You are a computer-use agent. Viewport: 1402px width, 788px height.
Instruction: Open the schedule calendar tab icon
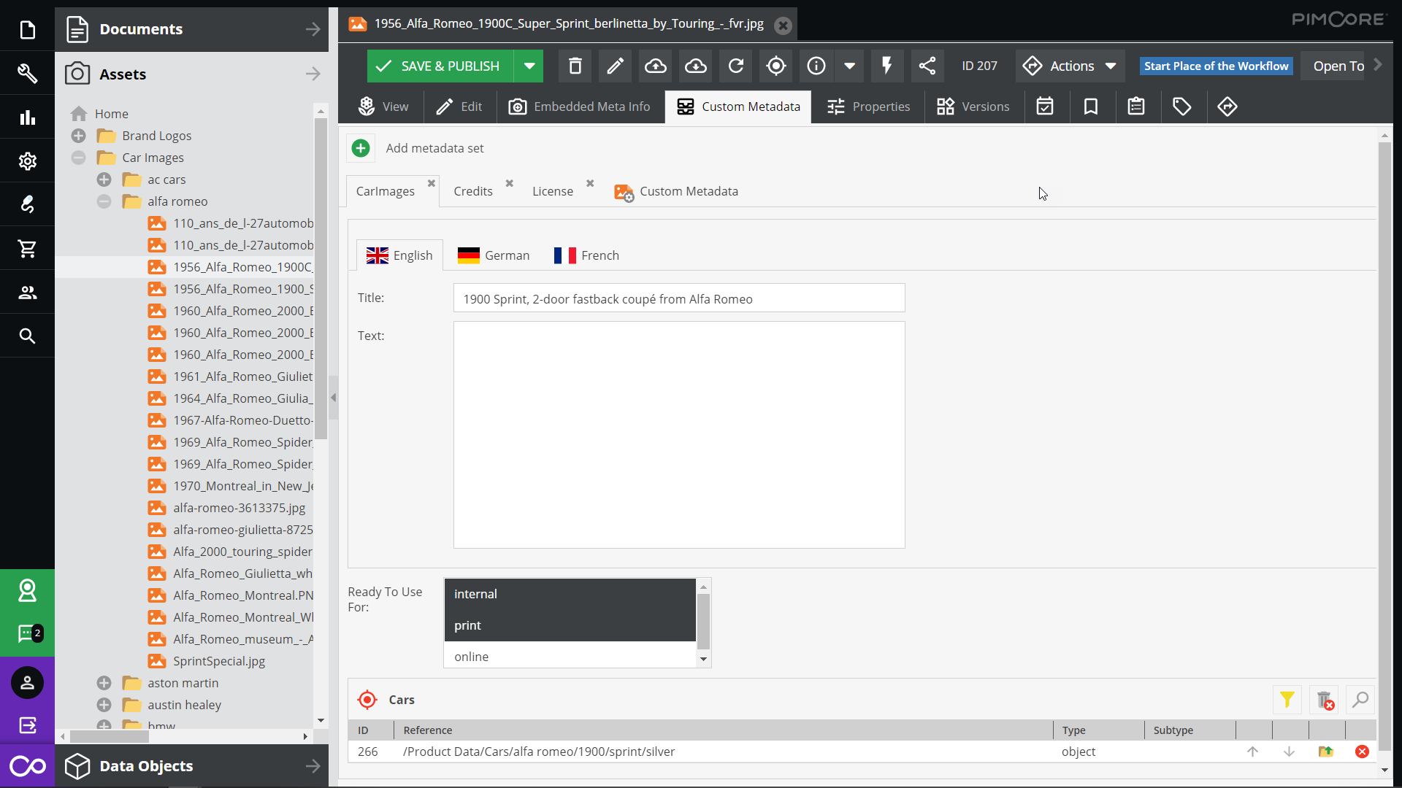[1045, 107]
